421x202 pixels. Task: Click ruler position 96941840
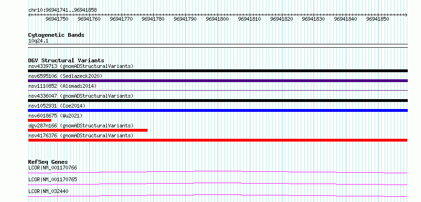(345, 19)
